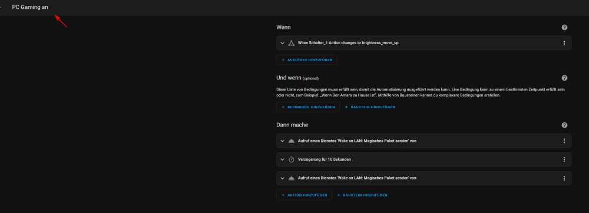Viewport: 589px width, 213px height.
Task: Expand the Schalter_1 trigger chevron
Action: tap(283, 43)
